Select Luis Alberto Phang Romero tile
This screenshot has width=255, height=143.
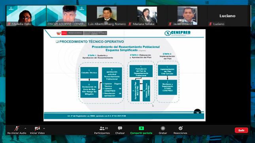click(107, 16)
